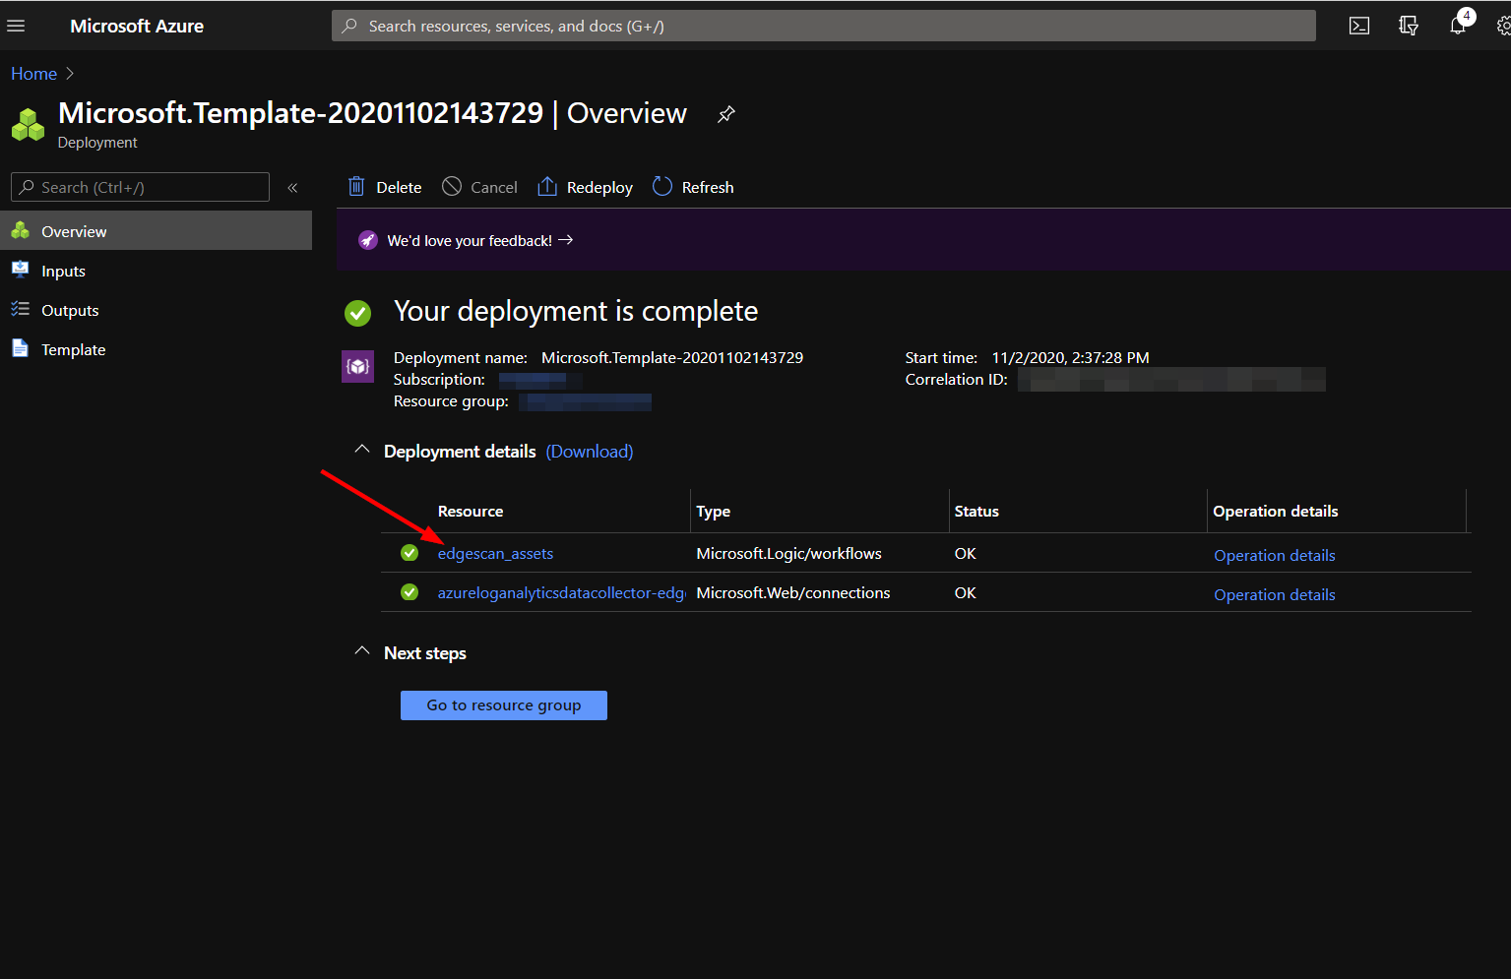Image resolution: width=1511 pixels, height=979 pixels.
Task: Open portal settings gear
Action: (1503, 26)
